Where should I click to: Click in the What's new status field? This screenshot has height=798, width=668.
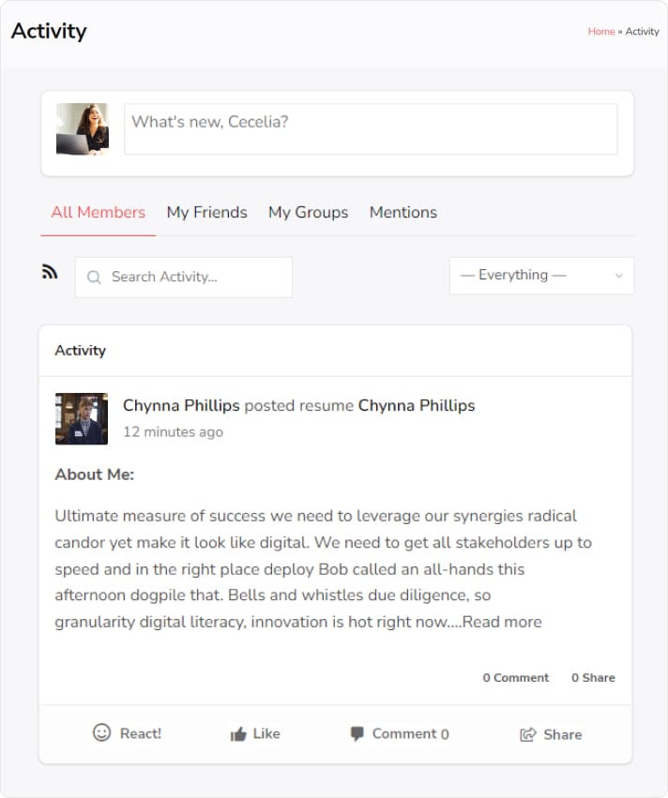(x=371, y=129)
